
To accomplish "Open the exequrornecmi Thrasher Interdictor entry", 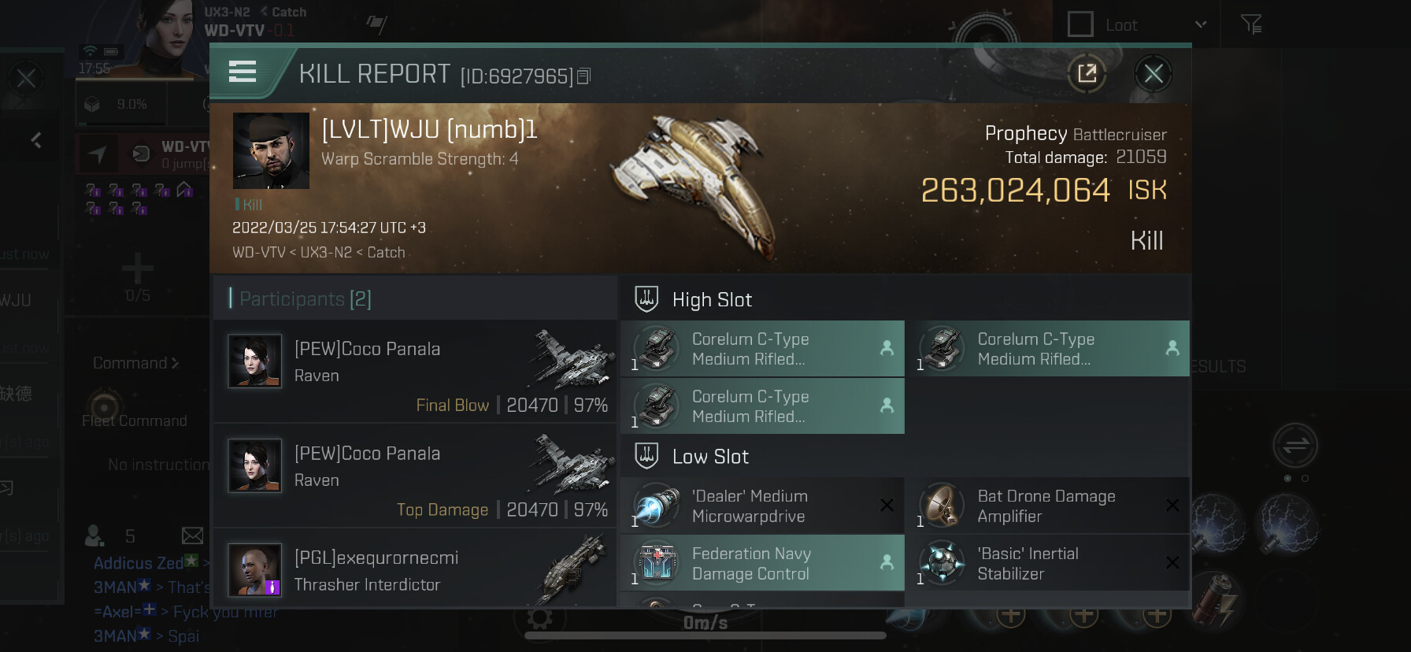I will tap(415, 569).
